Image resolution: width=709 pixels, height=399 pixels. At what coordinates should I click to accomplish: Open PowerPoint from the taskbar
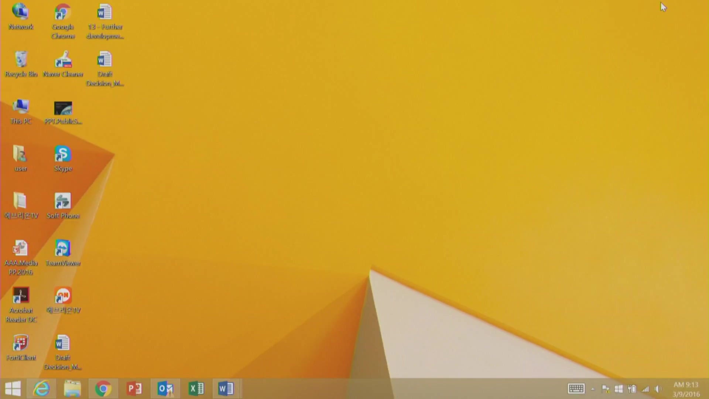134,389
